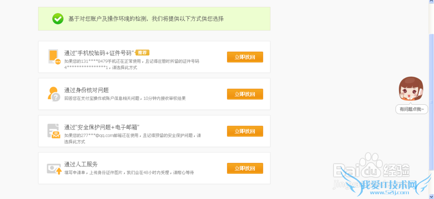Click 立即找回 for 人工服务
Image resolution: width=434 pixels, height=199 pixels.
pos(245,168)
